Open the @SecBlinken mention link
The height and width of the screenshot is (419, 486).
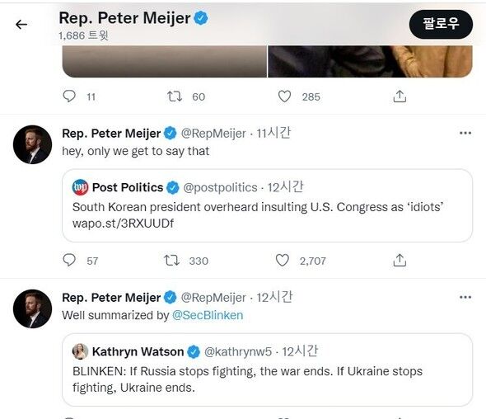click(208, 315)
